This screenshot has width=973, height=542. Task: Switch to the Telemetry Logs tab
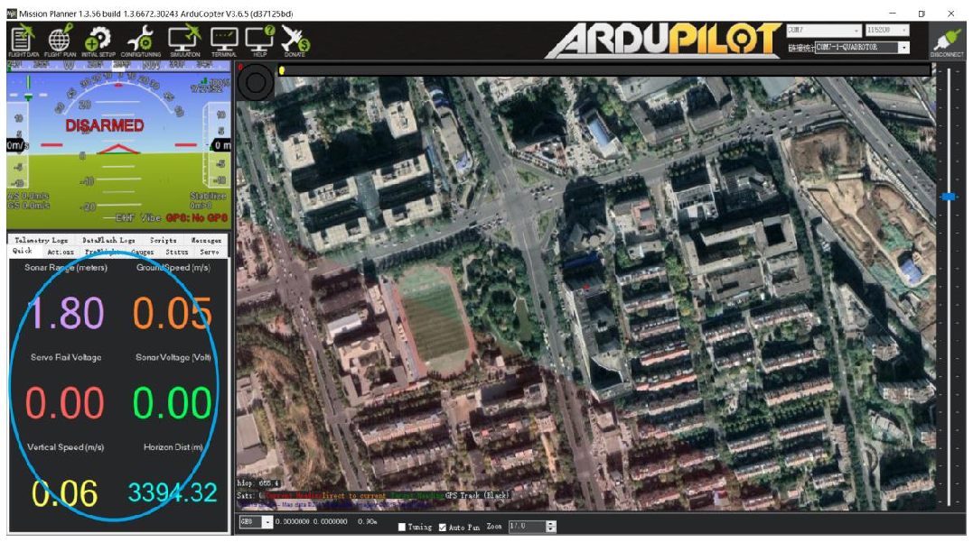point(41,240)
